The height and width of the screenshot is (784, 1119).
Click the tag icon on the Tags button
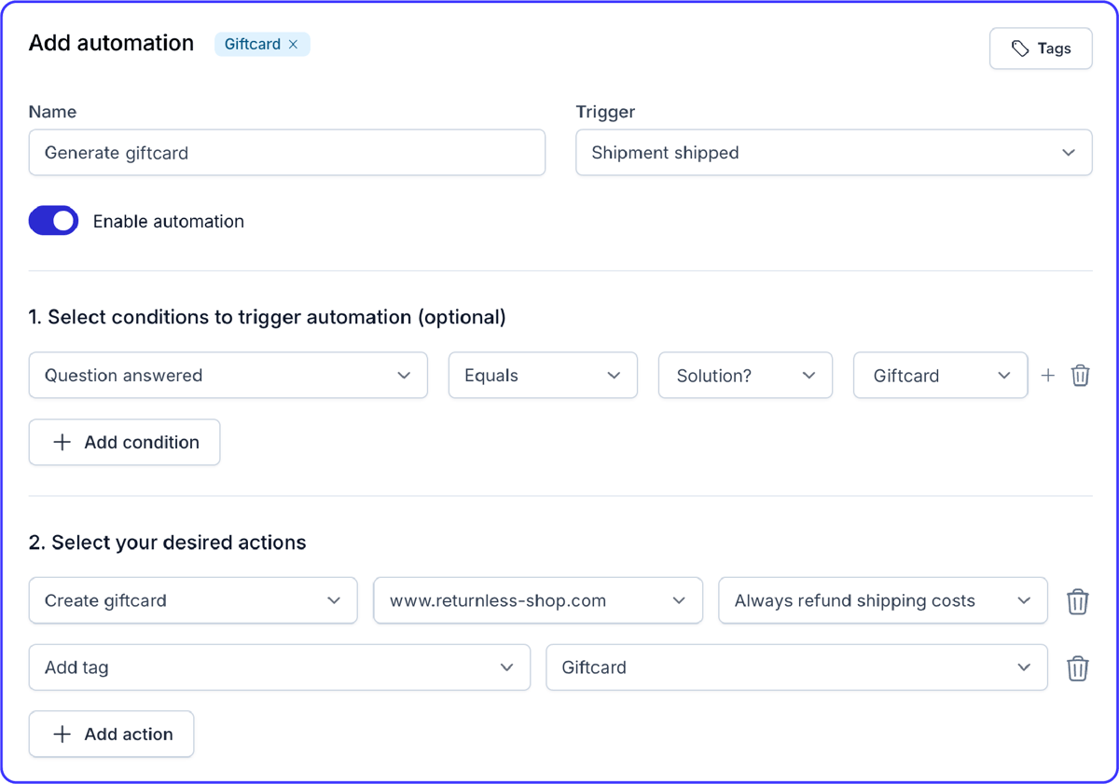[x=1021, y=48]
